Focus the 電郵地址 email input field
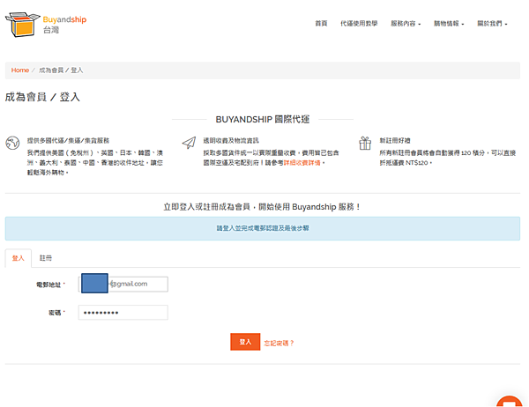Image resolution: width=529 pixels, height=407 pixels. 123,284
